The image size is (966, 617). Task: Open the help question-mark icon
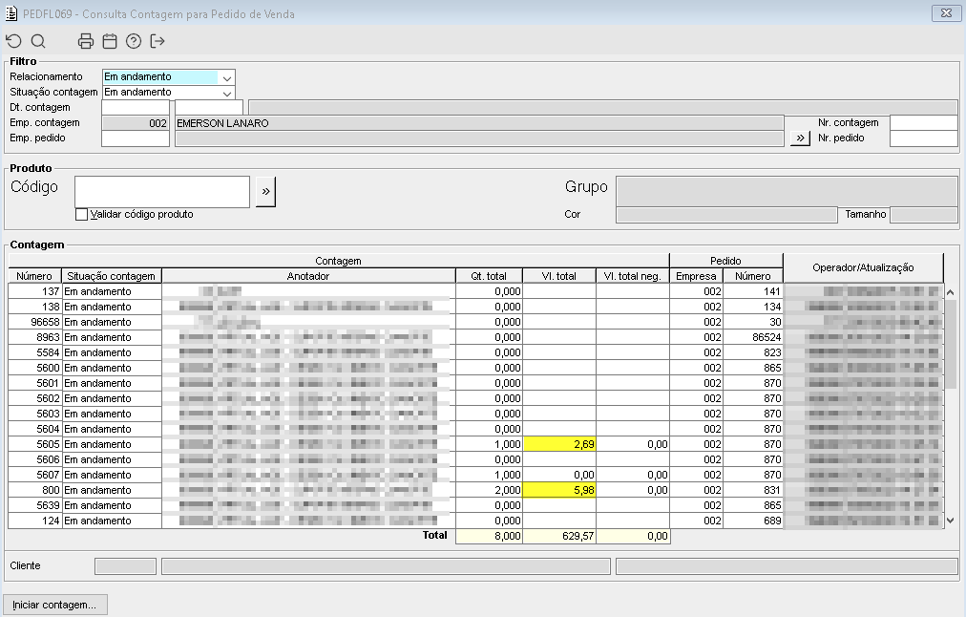pos(134,41)
